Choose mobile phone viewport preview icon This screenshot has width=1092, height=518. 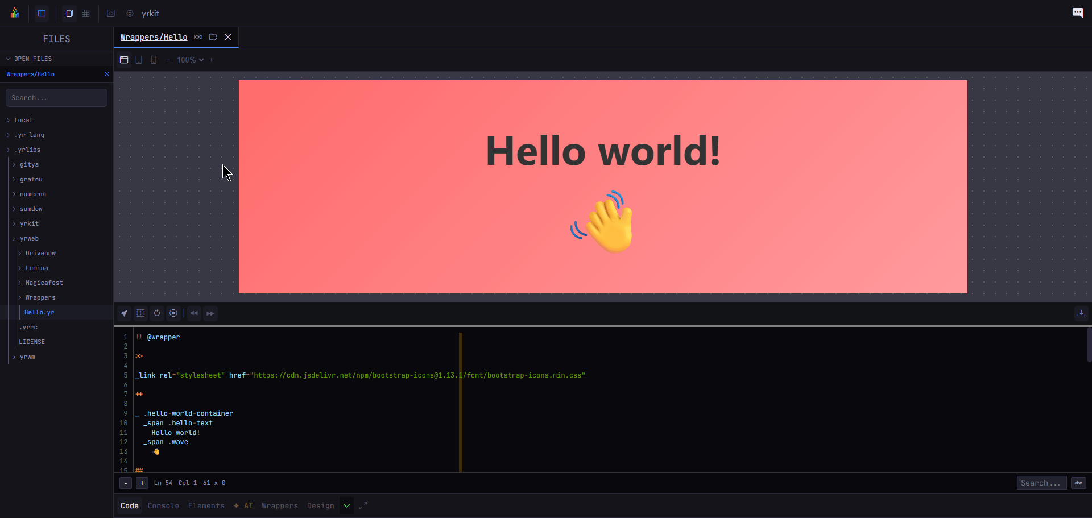(x=154, y=60)
